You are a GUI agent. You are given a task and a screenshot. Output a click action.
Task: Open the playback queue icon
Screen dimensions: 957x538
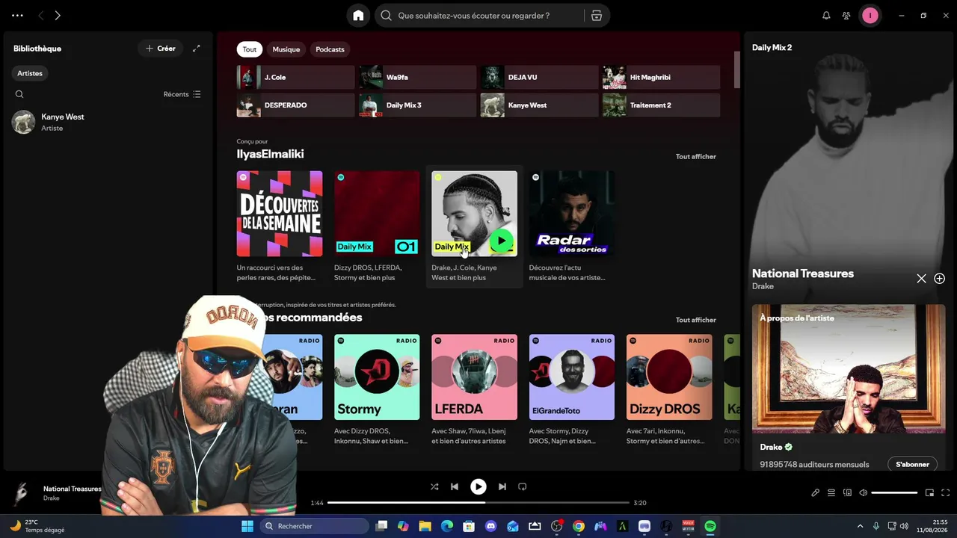click(831, 493)
